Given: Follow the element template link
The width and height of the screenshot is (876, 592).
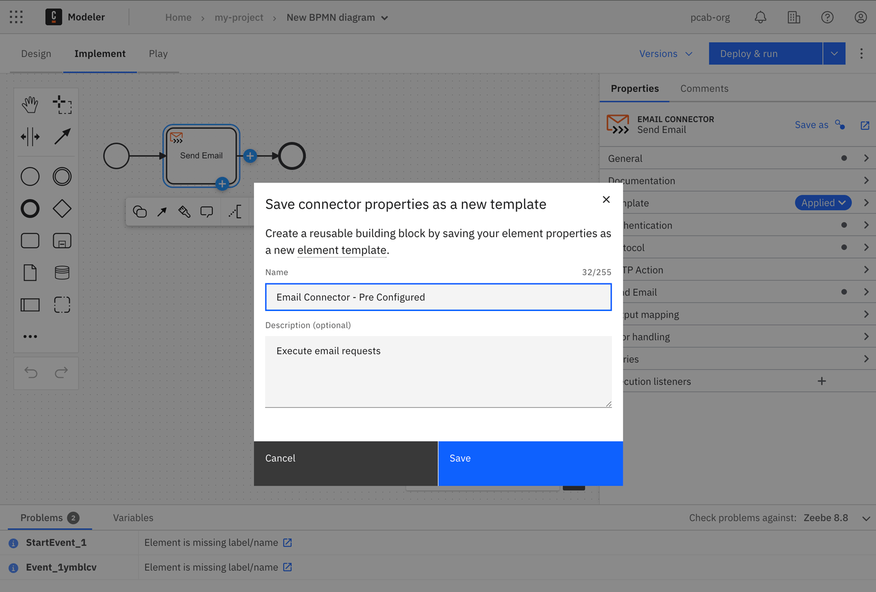Looking at the screenshot, I should coord(342,250).
